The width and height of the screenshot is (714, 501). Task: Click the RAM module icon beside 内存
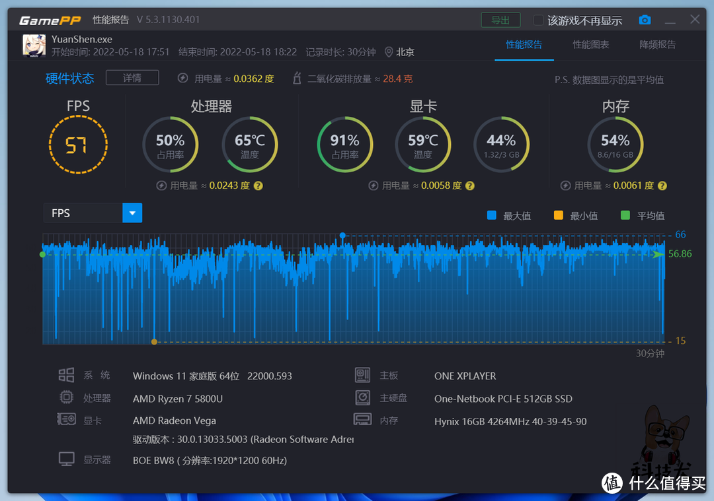pos(362,419)
